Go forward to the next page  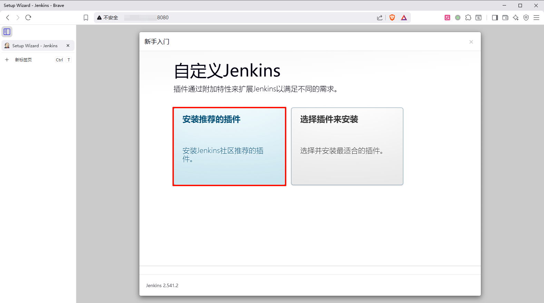[18, 18]
